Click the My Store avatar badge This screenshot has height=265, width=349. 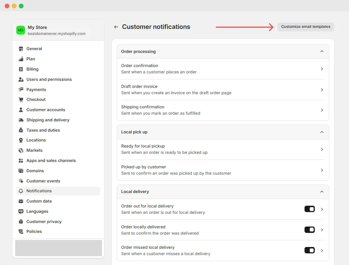[20, 30]
